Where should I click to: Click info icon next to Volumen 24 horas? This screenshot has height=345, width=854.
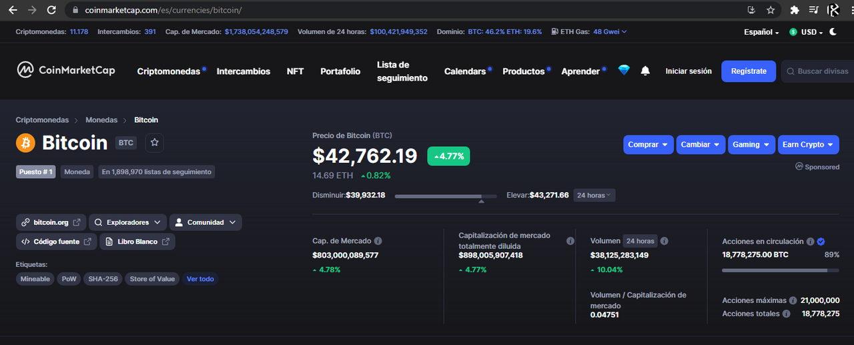pos(665,241)
